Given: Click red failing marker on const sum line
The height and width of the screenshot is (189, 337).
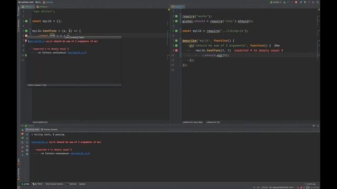Looking at the screenshot, I should coord(26,36).
